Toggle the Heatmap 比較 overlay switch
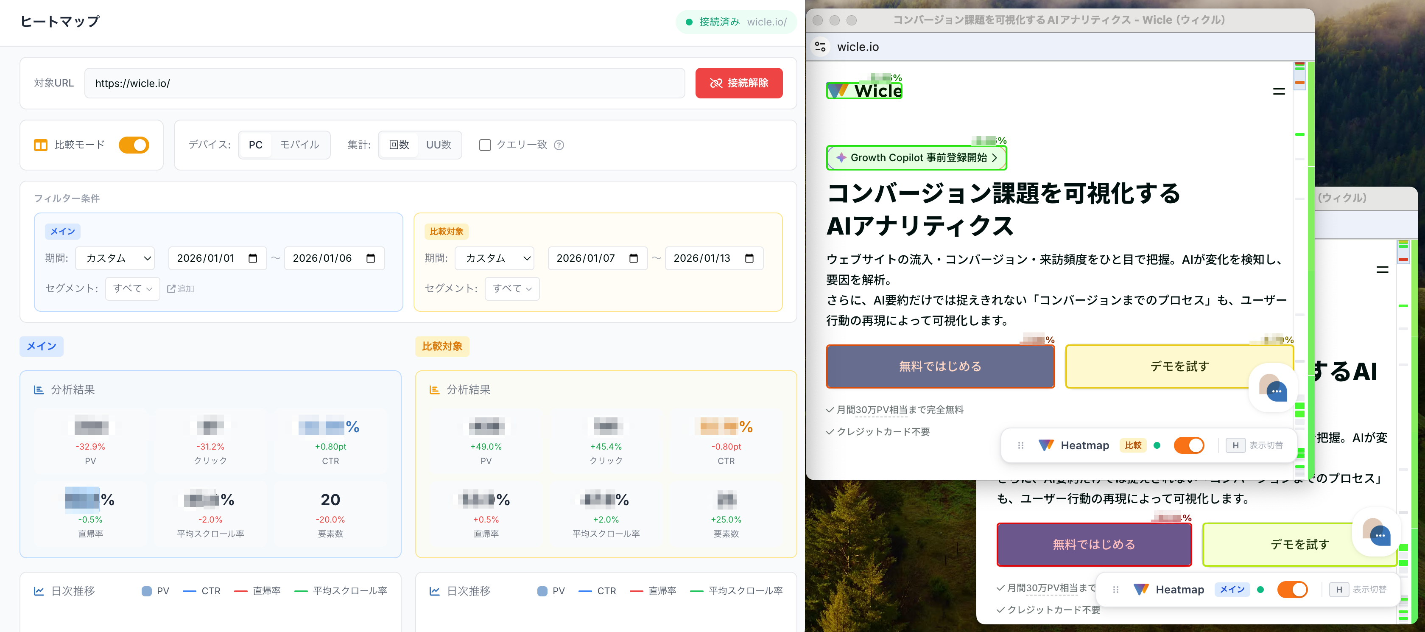 point(1188,445)
